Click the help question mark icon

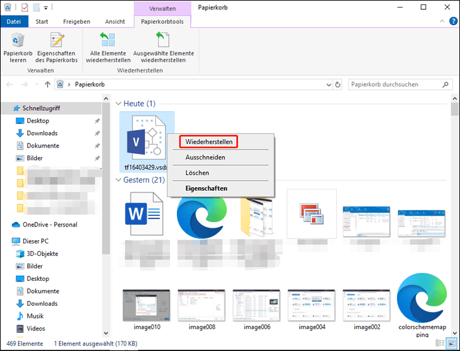pos(452,21)
